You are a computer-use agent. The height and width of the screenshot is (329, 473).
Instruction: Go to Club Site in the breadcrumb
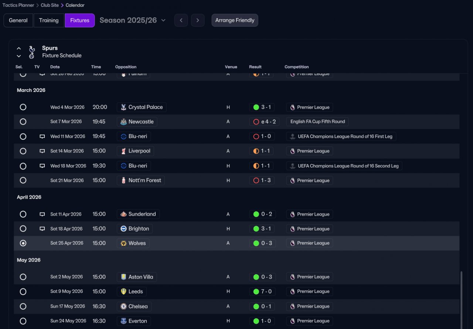(50, 5)
